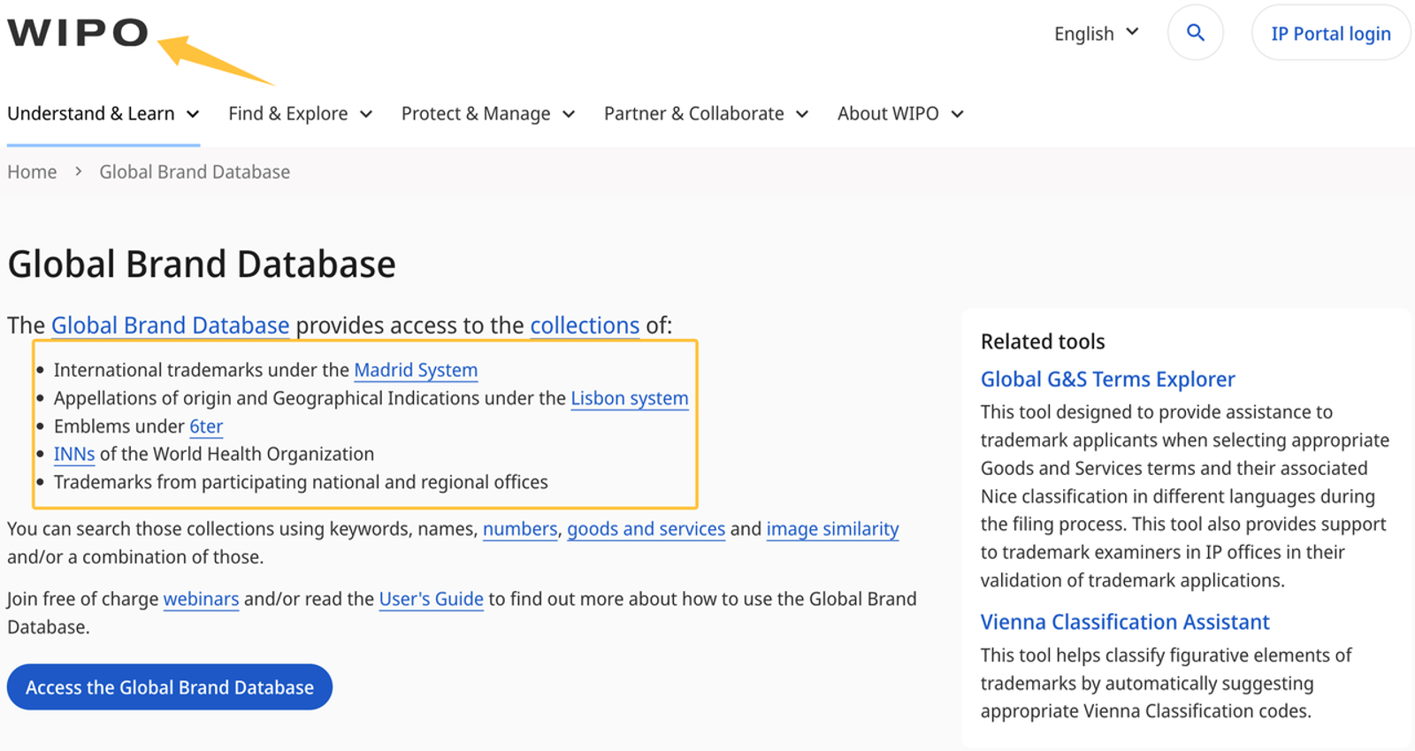The image size is (1415, 751).
Task: Open the search magnifier icon
Action: pyautogui.click(x=1196, y=33)
